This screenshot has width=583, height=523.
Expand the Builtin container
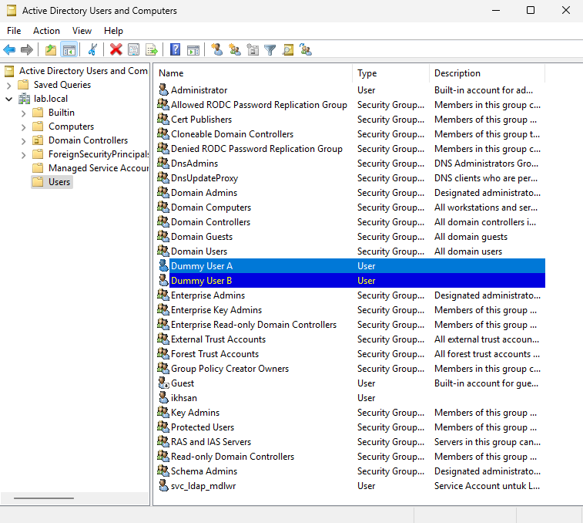(23, 113)
